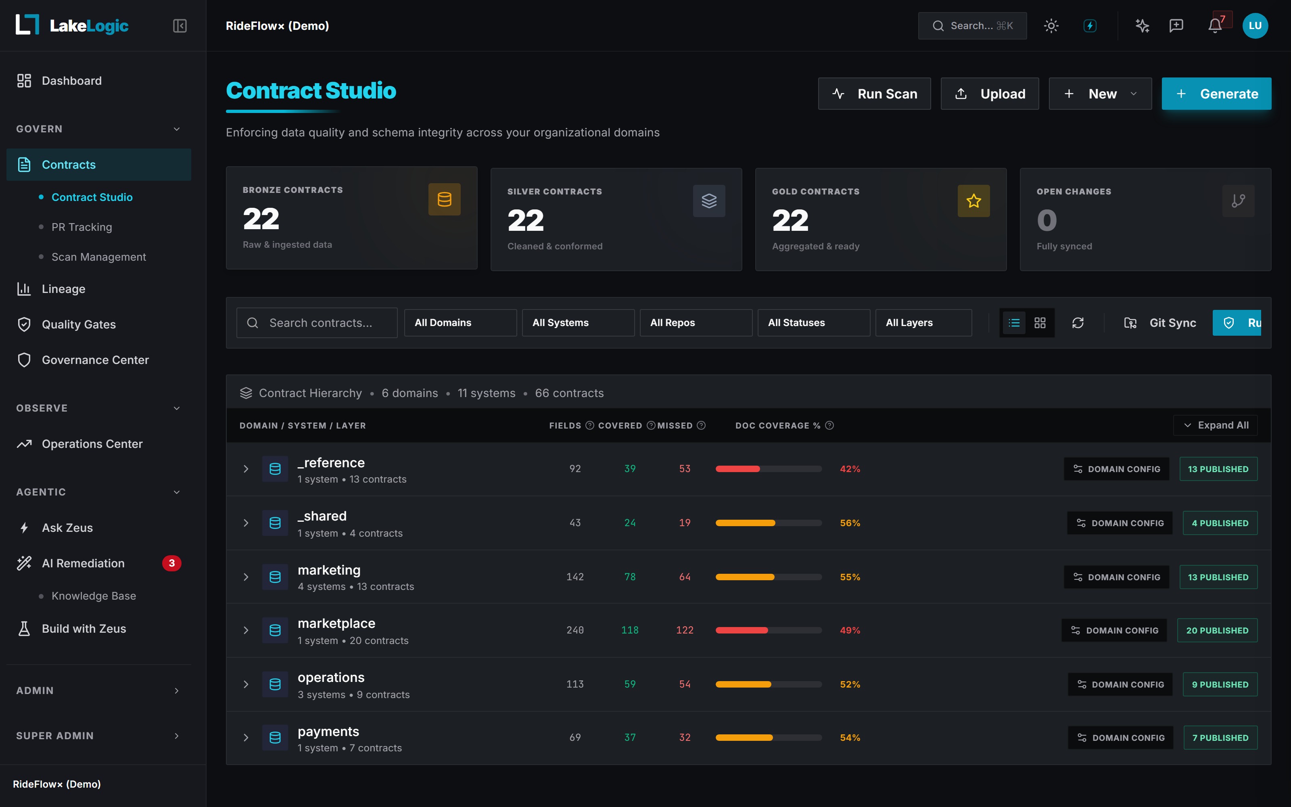
Task: Expand the operations domain row
Action: [x=246, y=684]
